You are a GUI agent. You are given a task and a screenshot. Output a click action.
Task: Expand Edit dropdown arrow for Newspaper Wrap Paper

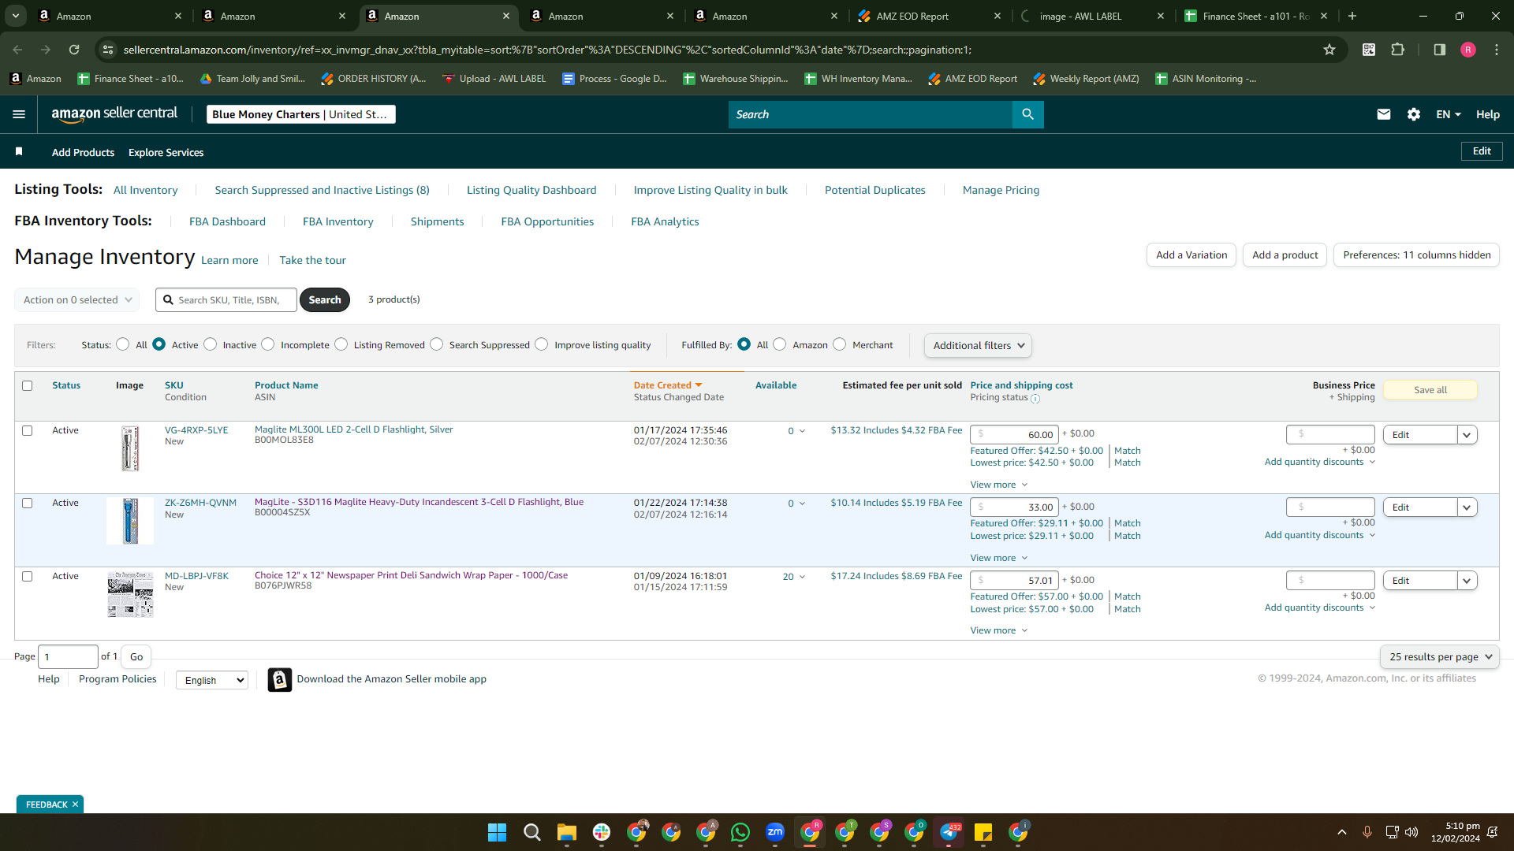(x=1467, y=581)
